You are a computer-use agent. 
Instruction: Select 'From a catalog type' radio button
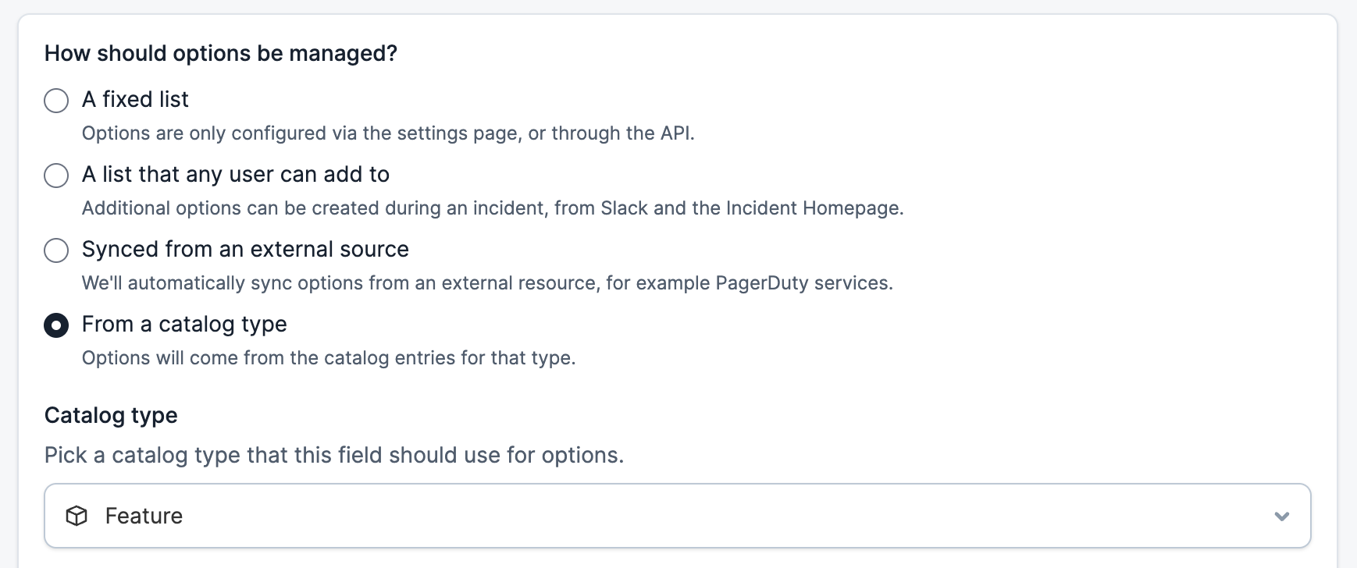(56, 325)
